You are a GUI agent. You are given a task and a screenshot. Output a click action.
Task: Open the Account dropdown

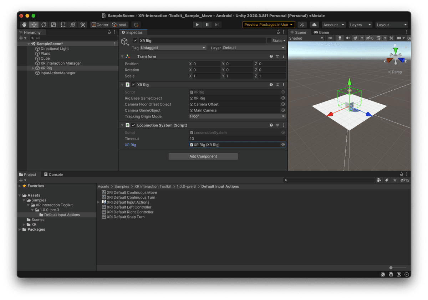[x=334, y=25]
